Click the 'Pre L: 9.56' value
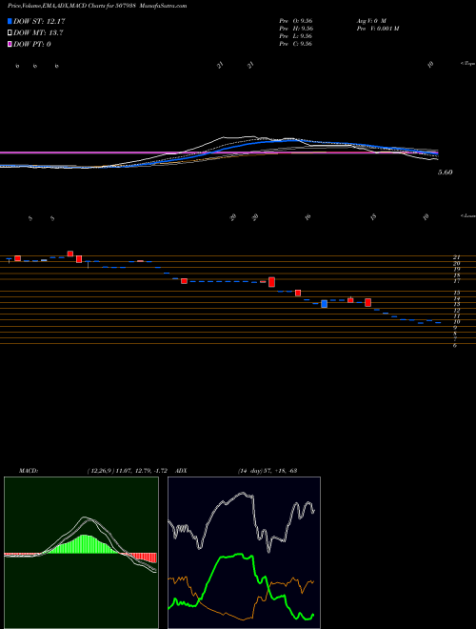This screenshot has width=476, height=629. click(296, 36)
